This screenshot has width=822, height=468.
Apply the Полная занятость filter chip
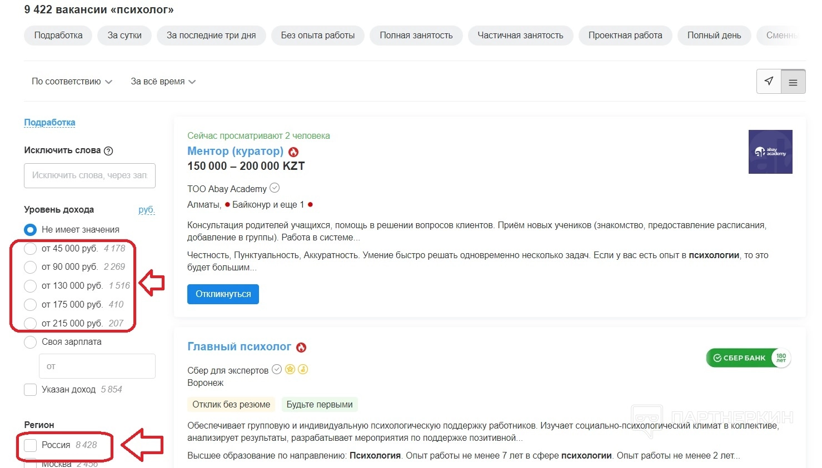point(416,36)
